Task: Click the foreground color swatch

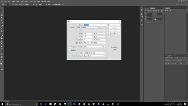Action: click(x=1, y=64)
